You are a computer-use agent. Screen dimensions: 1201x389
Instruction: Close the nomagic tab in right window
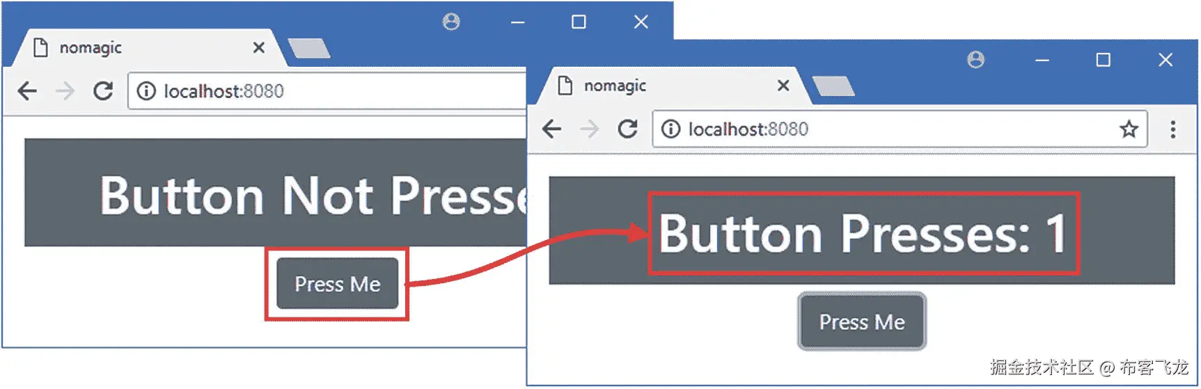click(783, 85)
